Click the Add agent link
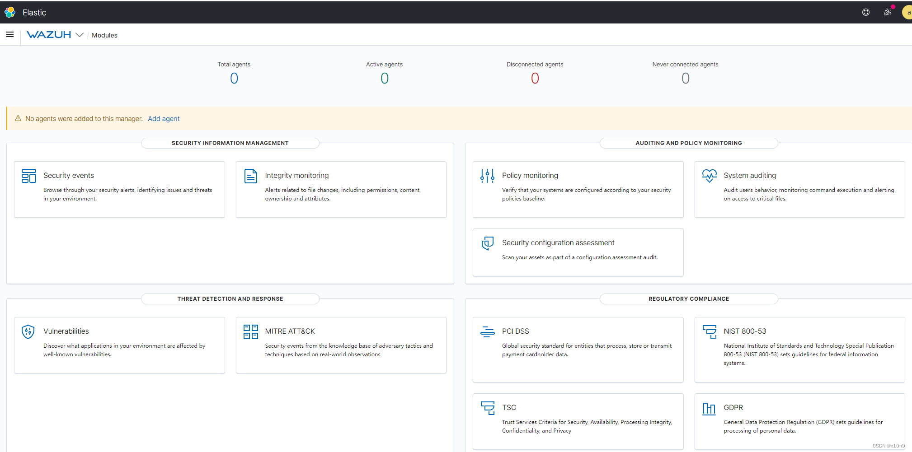This screenshot has height=452, width=912. click(x=164, y=119)
